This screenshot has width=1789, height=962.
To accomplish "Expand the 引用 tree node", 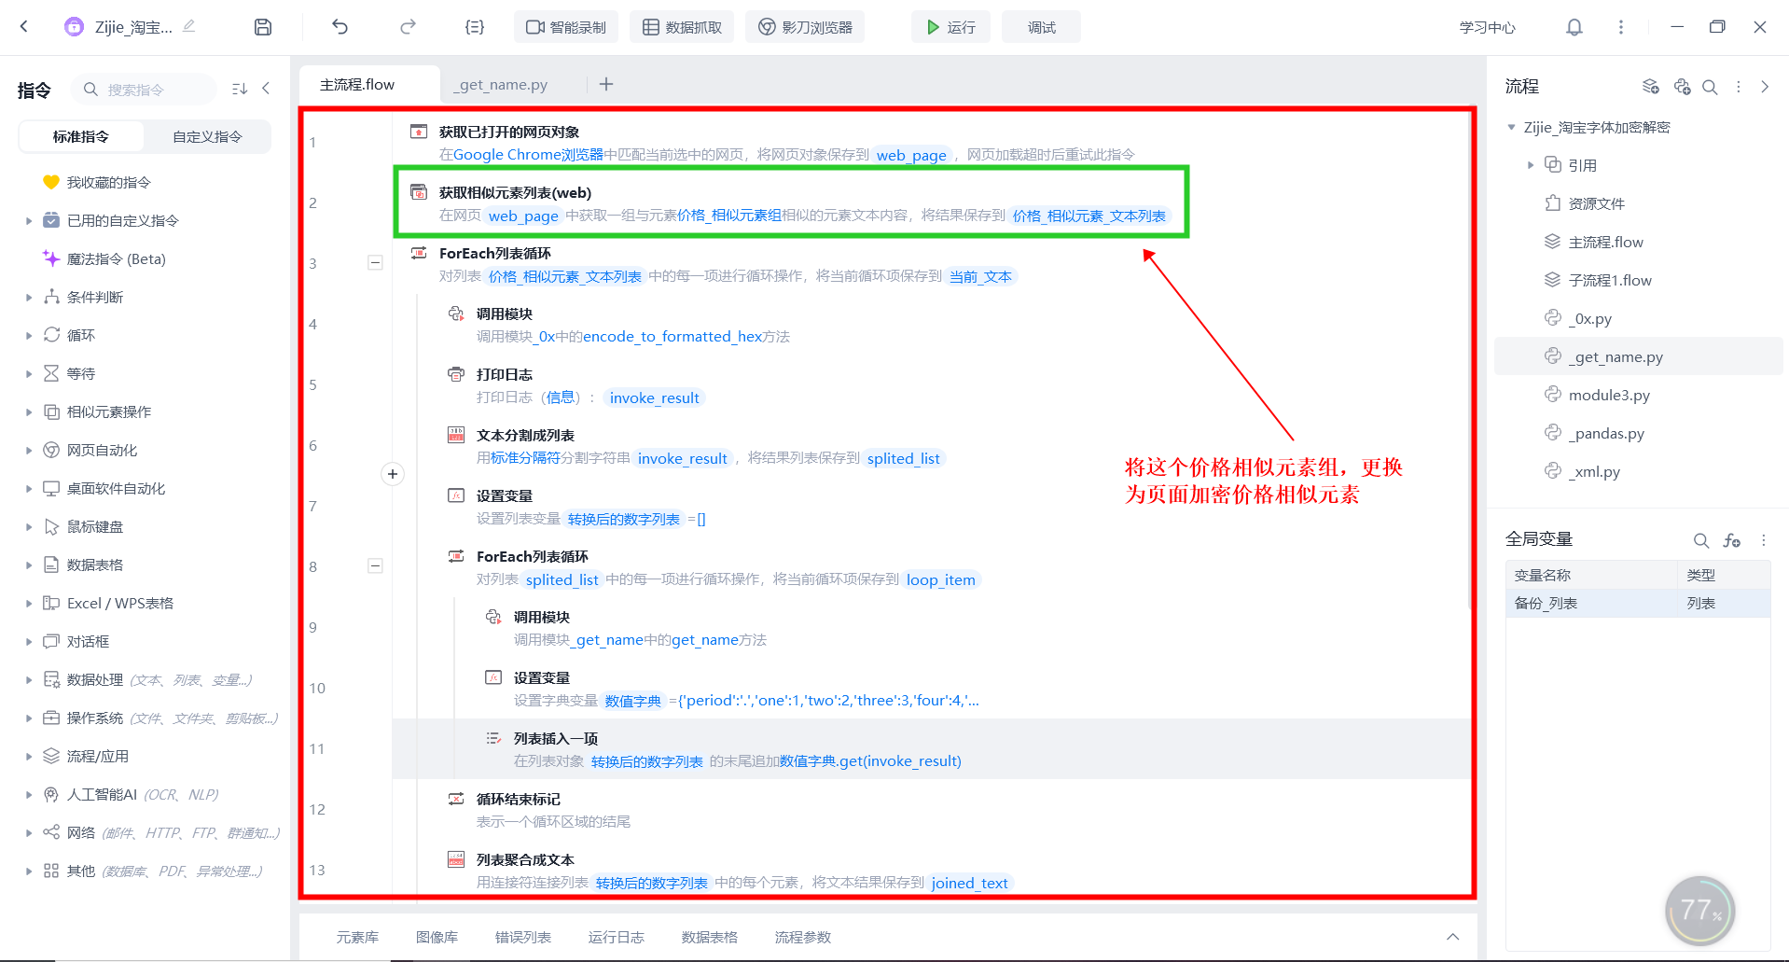I will point(1531,165).
